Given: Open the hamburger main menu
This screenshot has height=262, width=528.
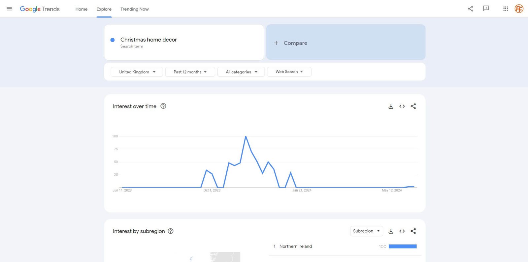Looking at the screenshot, I should coord(9,9).
